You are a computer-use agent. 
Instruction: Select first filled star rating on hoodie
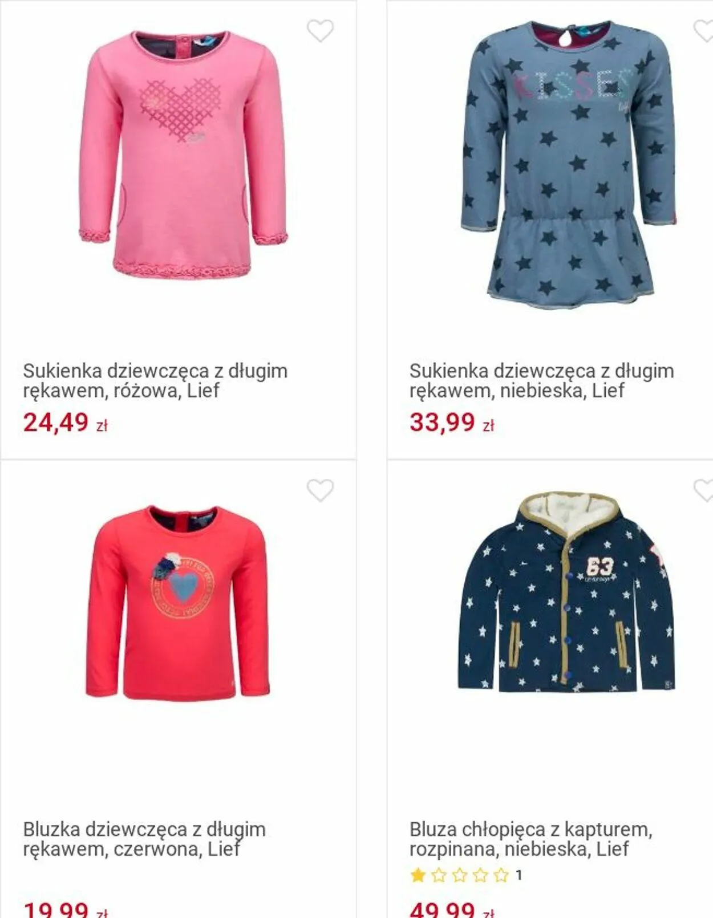point(418,875)
